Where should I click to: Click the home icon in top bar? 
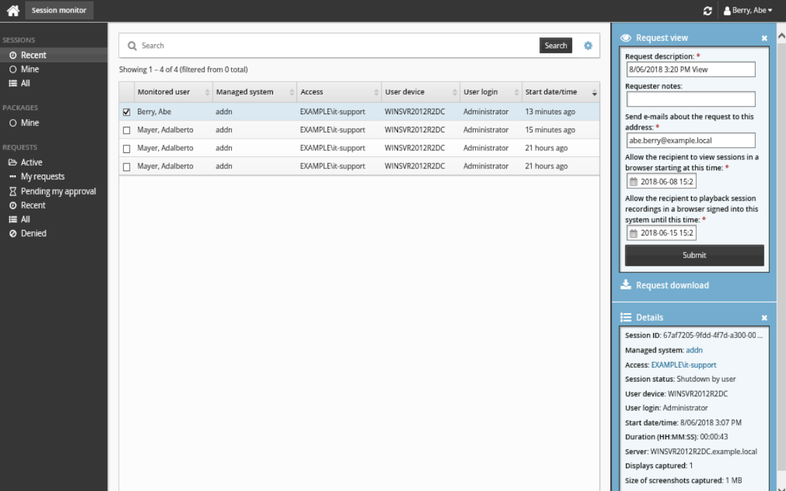12,10
